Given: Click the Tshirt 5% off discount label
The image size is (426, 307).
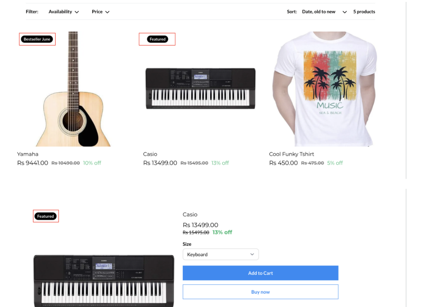Looking at the screenshot, I should coord(335,163).
